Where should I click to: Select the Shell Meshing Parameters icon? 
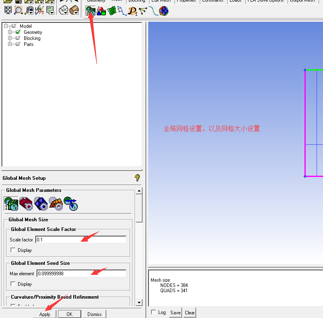click(26, 204)
